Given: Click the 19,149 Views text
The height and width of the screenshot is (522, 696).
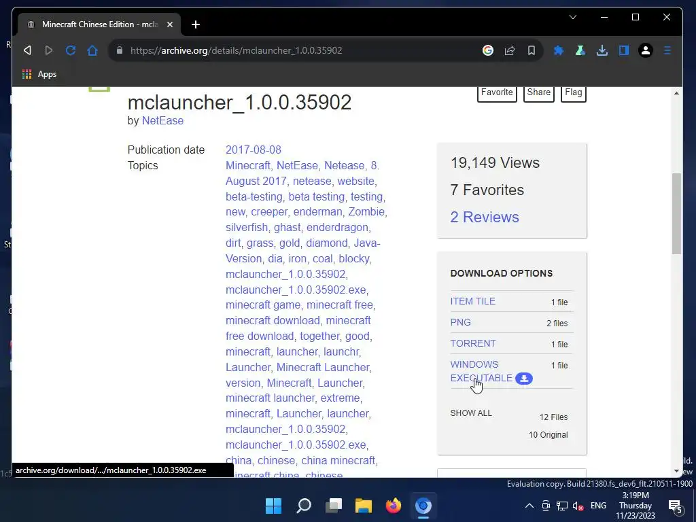Looking at the screenshot, I should pyautogui.click(x=495, y=163).
